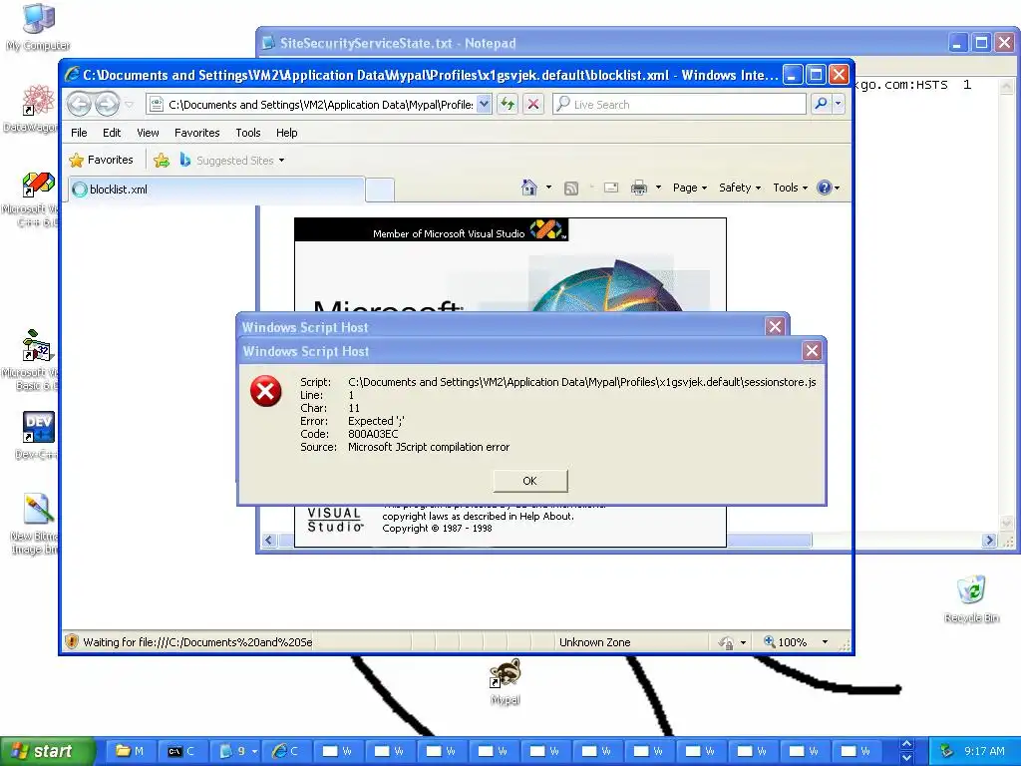Click the folder taskbar button labeled M

coord(131,751)
